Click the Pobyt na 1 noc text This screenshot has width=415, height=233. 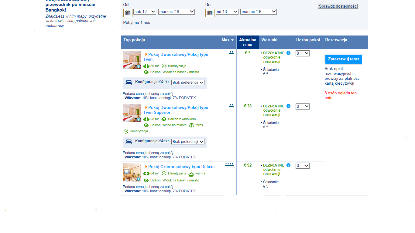coord(136,22)
